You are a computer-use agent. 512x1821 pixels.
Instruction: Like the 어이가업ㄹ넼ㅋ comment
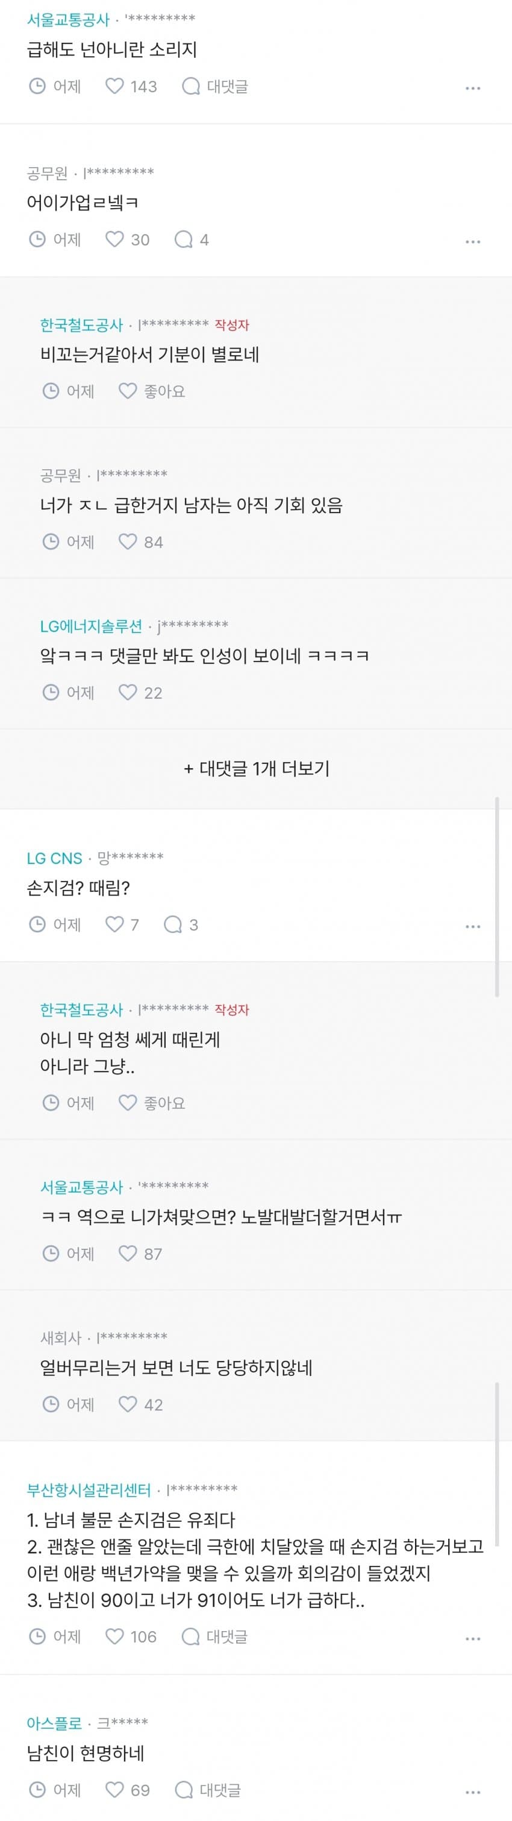[x=114, y=239]
